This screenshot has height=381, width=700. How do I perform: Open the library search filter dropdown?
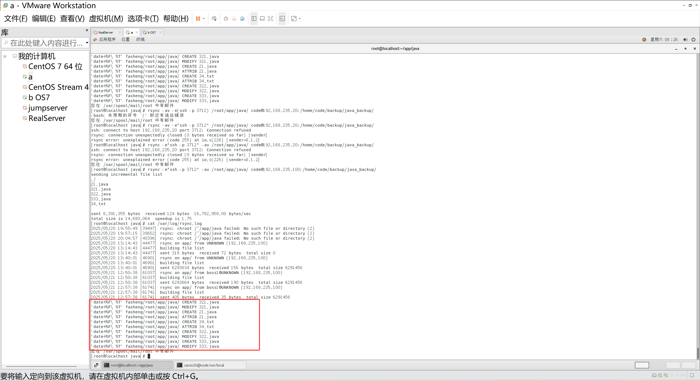87,43
